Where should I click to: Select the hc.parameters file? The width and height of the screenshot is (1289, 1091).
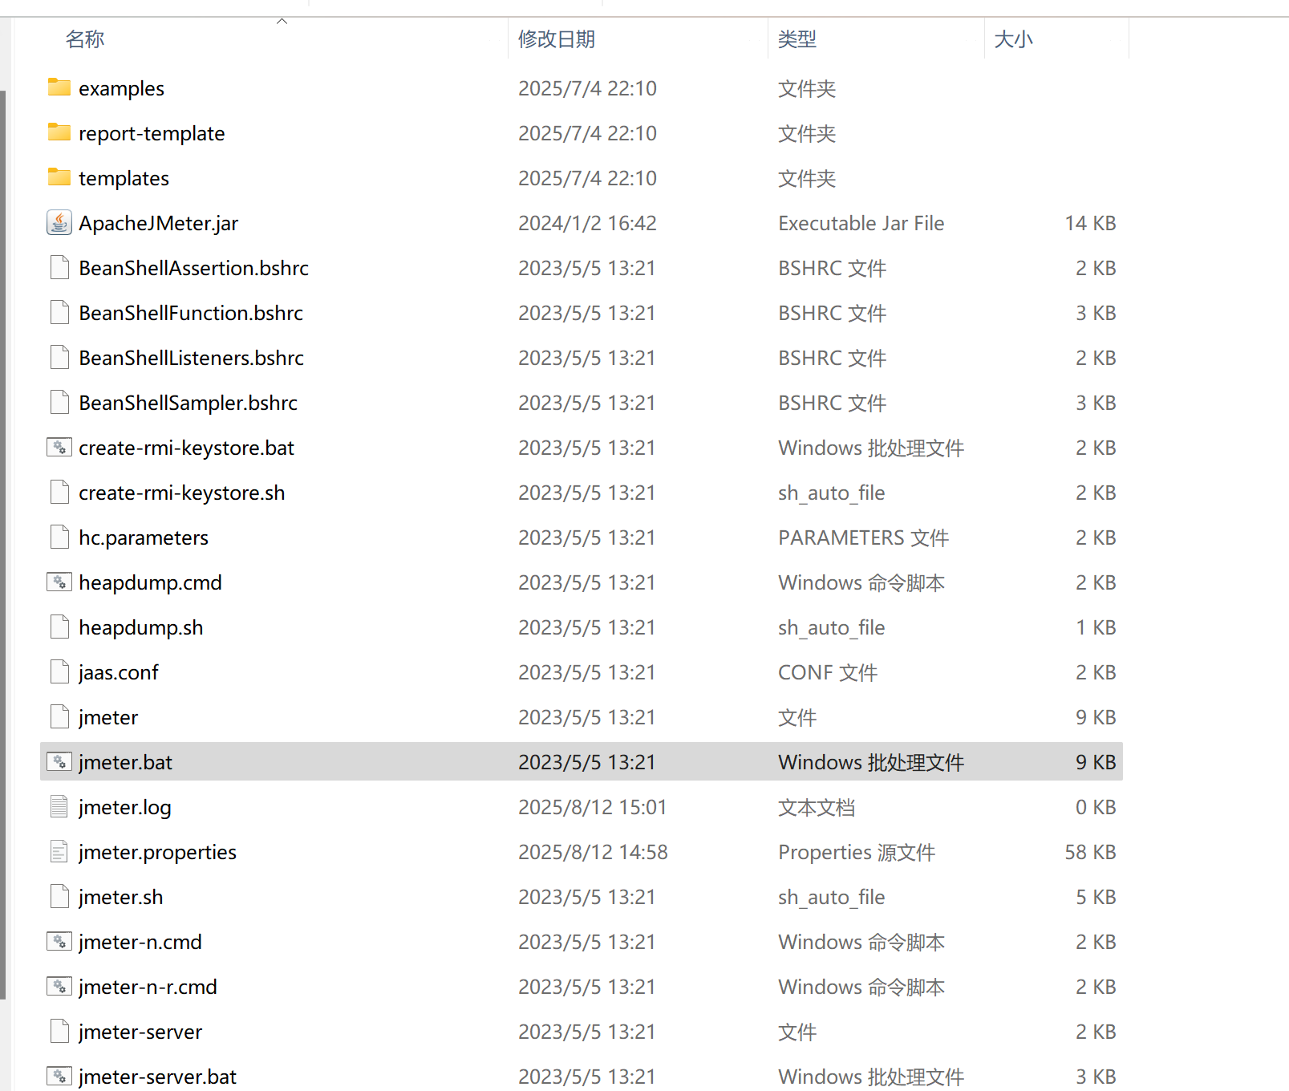143,537
